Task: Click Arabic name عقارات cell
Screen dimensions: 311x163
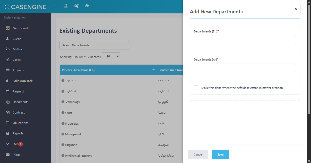Action: 162,124
